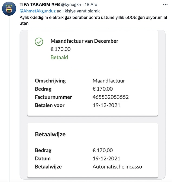The height and width of the screenshot is (182, 172).
Task: Click the 18 Ara tweet timestamp
Action: click(x=91, y=5)
